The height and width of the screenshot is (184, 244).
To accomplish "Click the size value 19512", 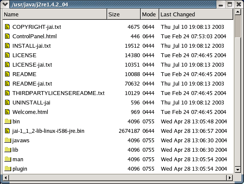I will (x=132, y=46).
